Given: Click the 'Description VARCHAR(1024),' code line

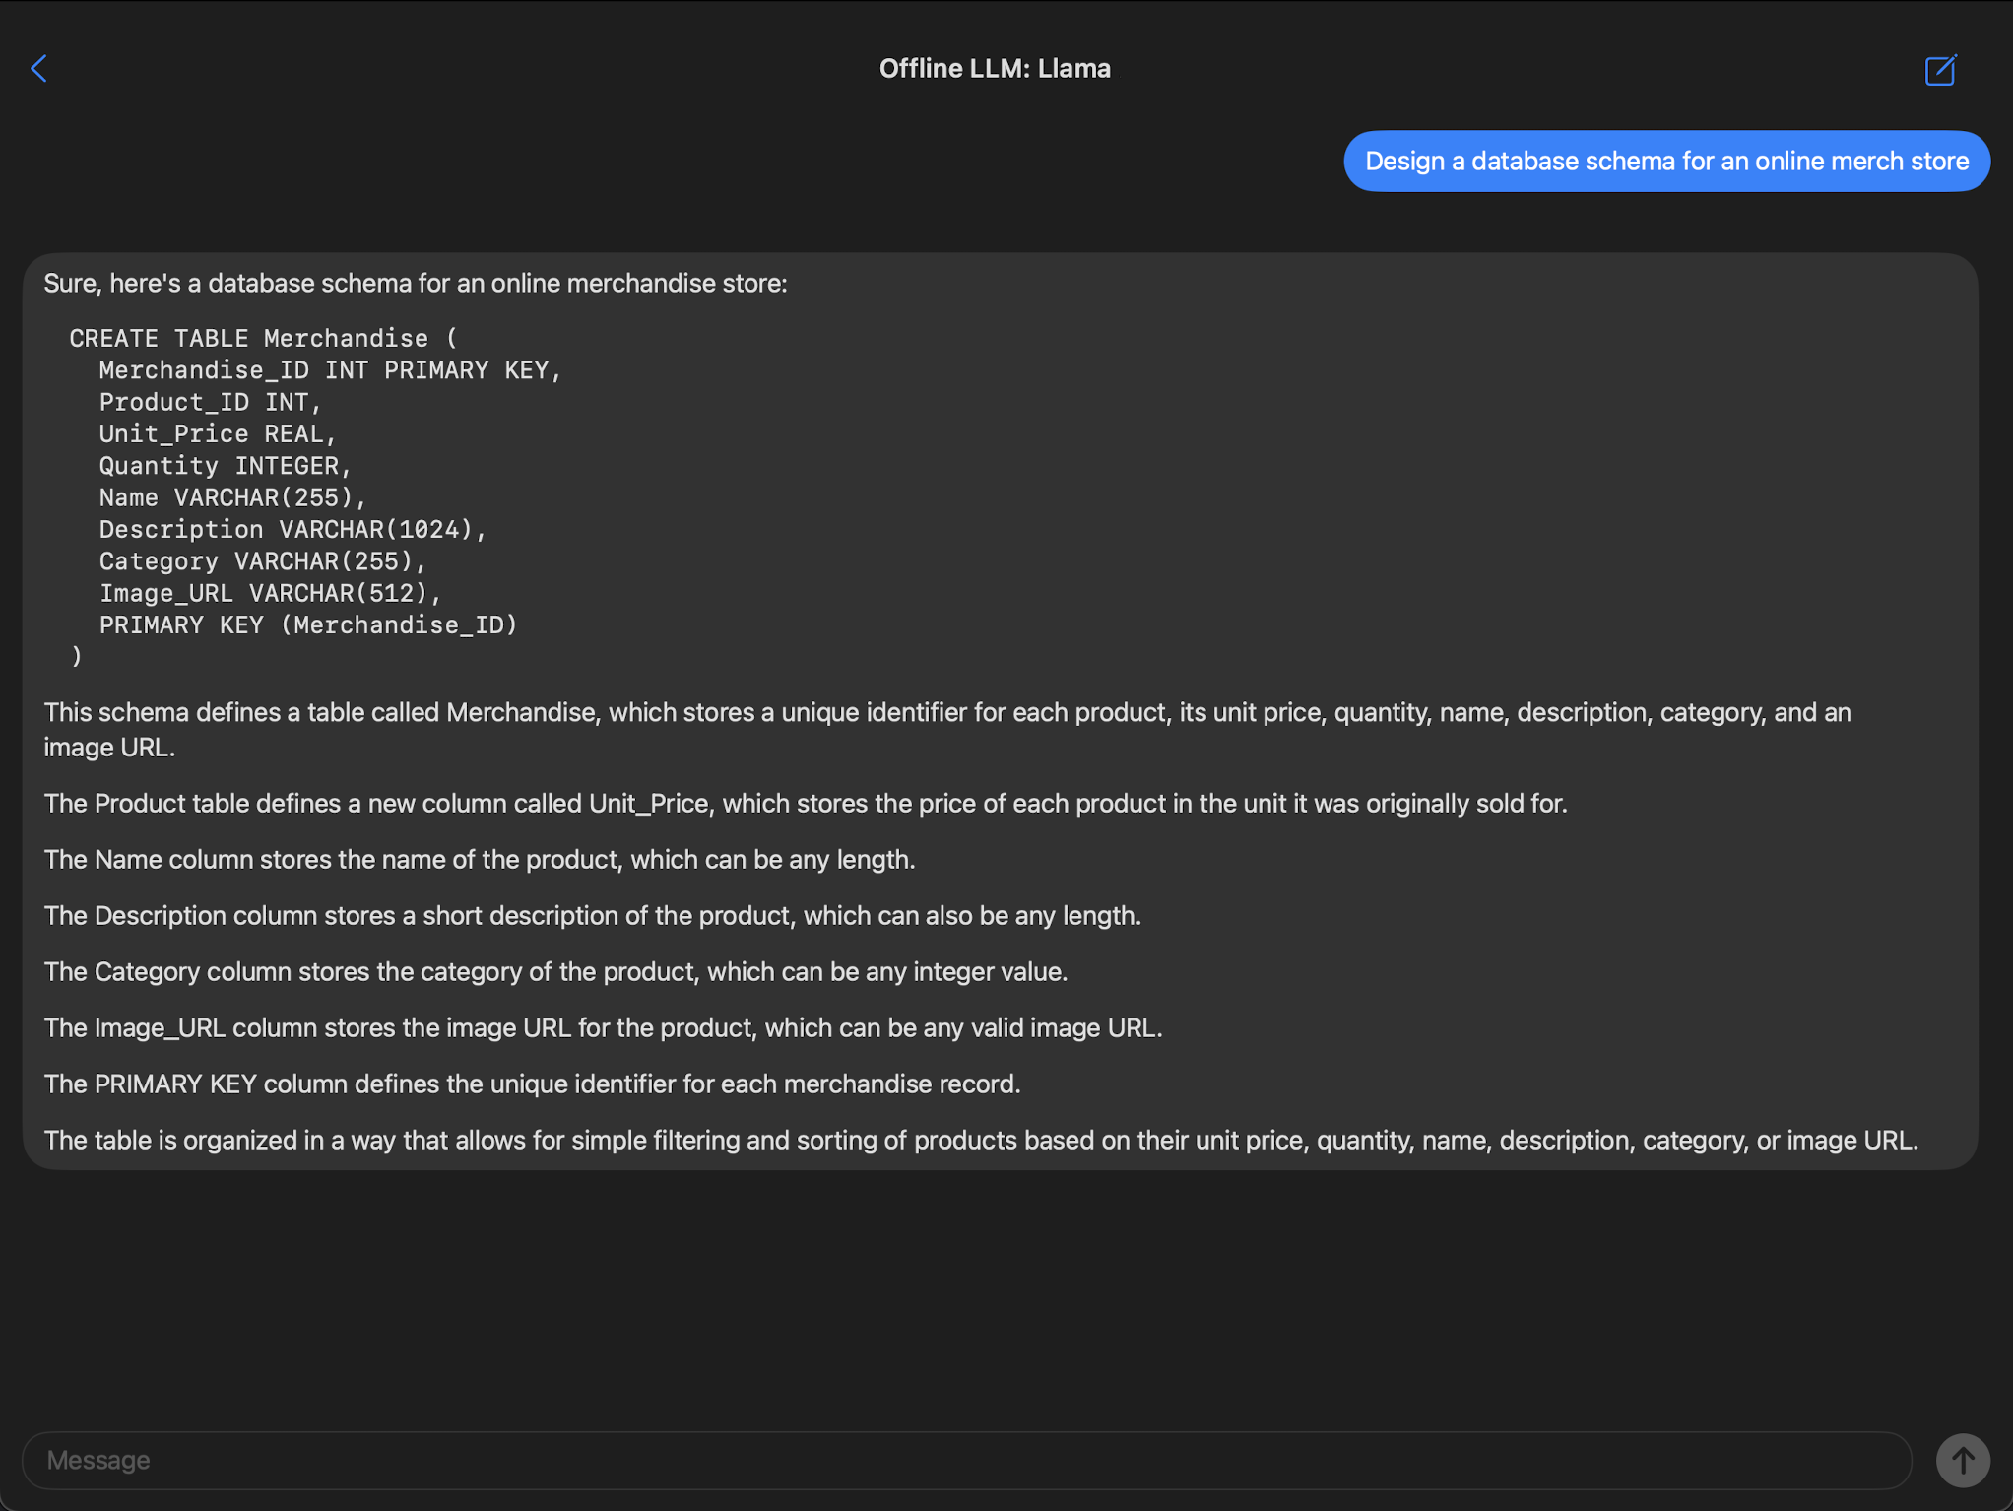Looking at the screenshot, I should pos(292,529).
